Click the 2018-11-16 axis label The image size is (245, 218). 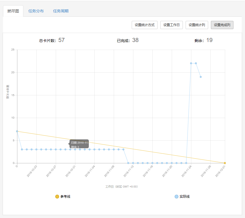[148, 171]
